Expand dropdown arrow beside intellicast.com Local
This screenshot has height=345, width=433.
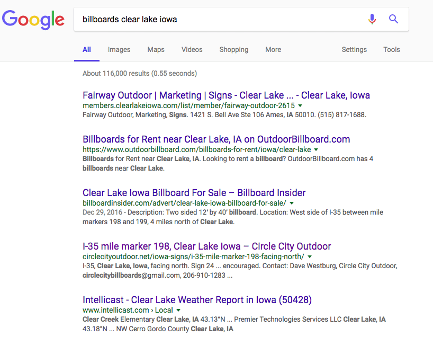click(x=178, y=310)
